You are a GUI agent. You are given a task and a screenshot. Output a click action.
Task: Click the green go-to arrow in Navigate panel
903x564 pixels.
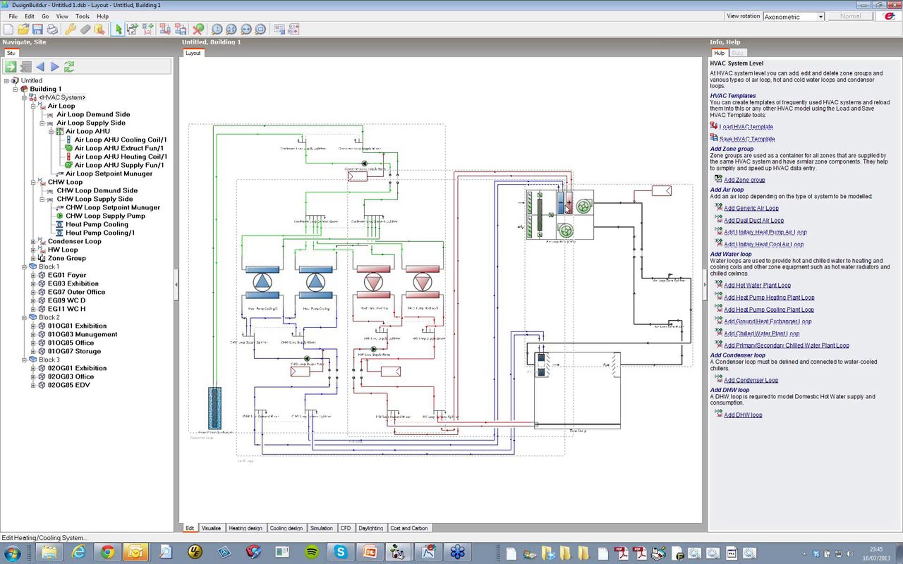pos(11,67)
